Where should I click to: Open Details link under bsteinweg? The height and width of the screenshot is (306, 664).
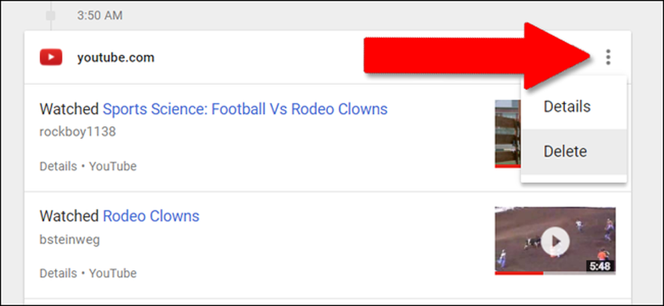click(58, 273)
